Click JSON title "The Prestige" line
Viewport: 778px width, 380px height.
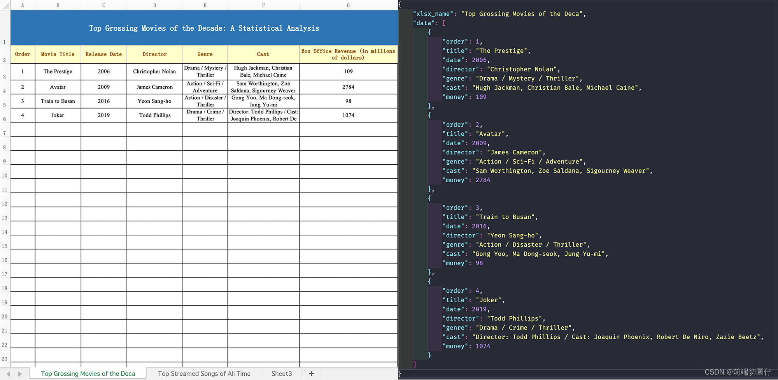pos(486,51)
